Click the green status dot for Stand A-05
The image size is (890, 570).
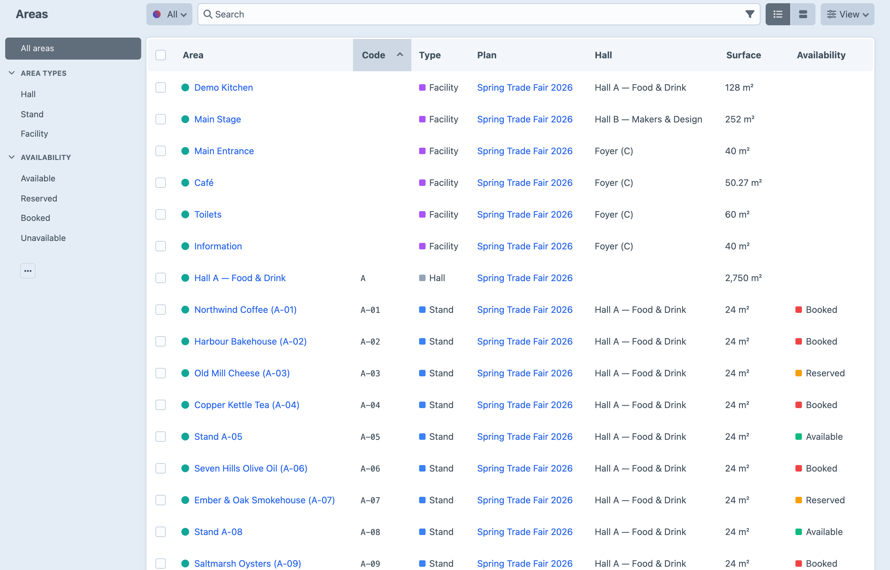pos(185,437)
